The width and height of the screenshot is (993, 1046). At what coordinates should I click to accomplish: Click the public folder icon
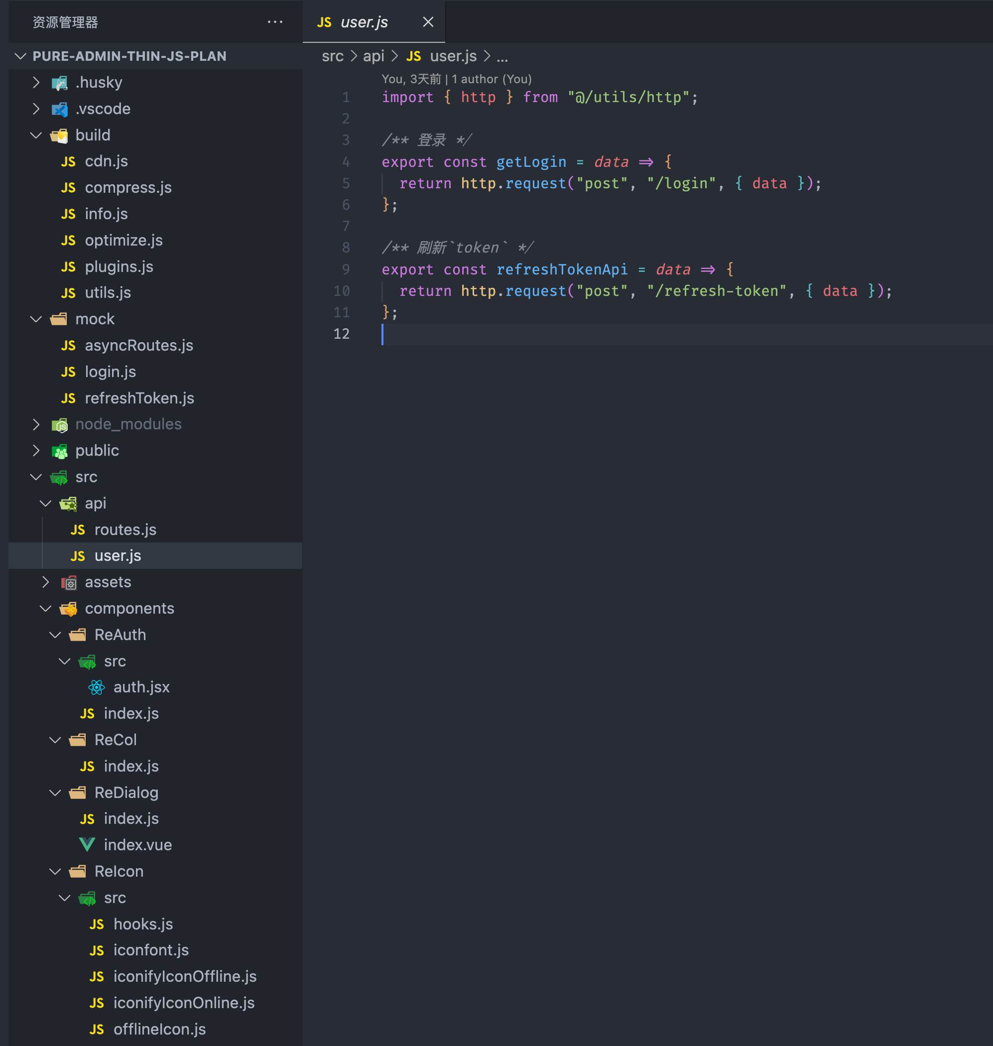coord(59,451)
